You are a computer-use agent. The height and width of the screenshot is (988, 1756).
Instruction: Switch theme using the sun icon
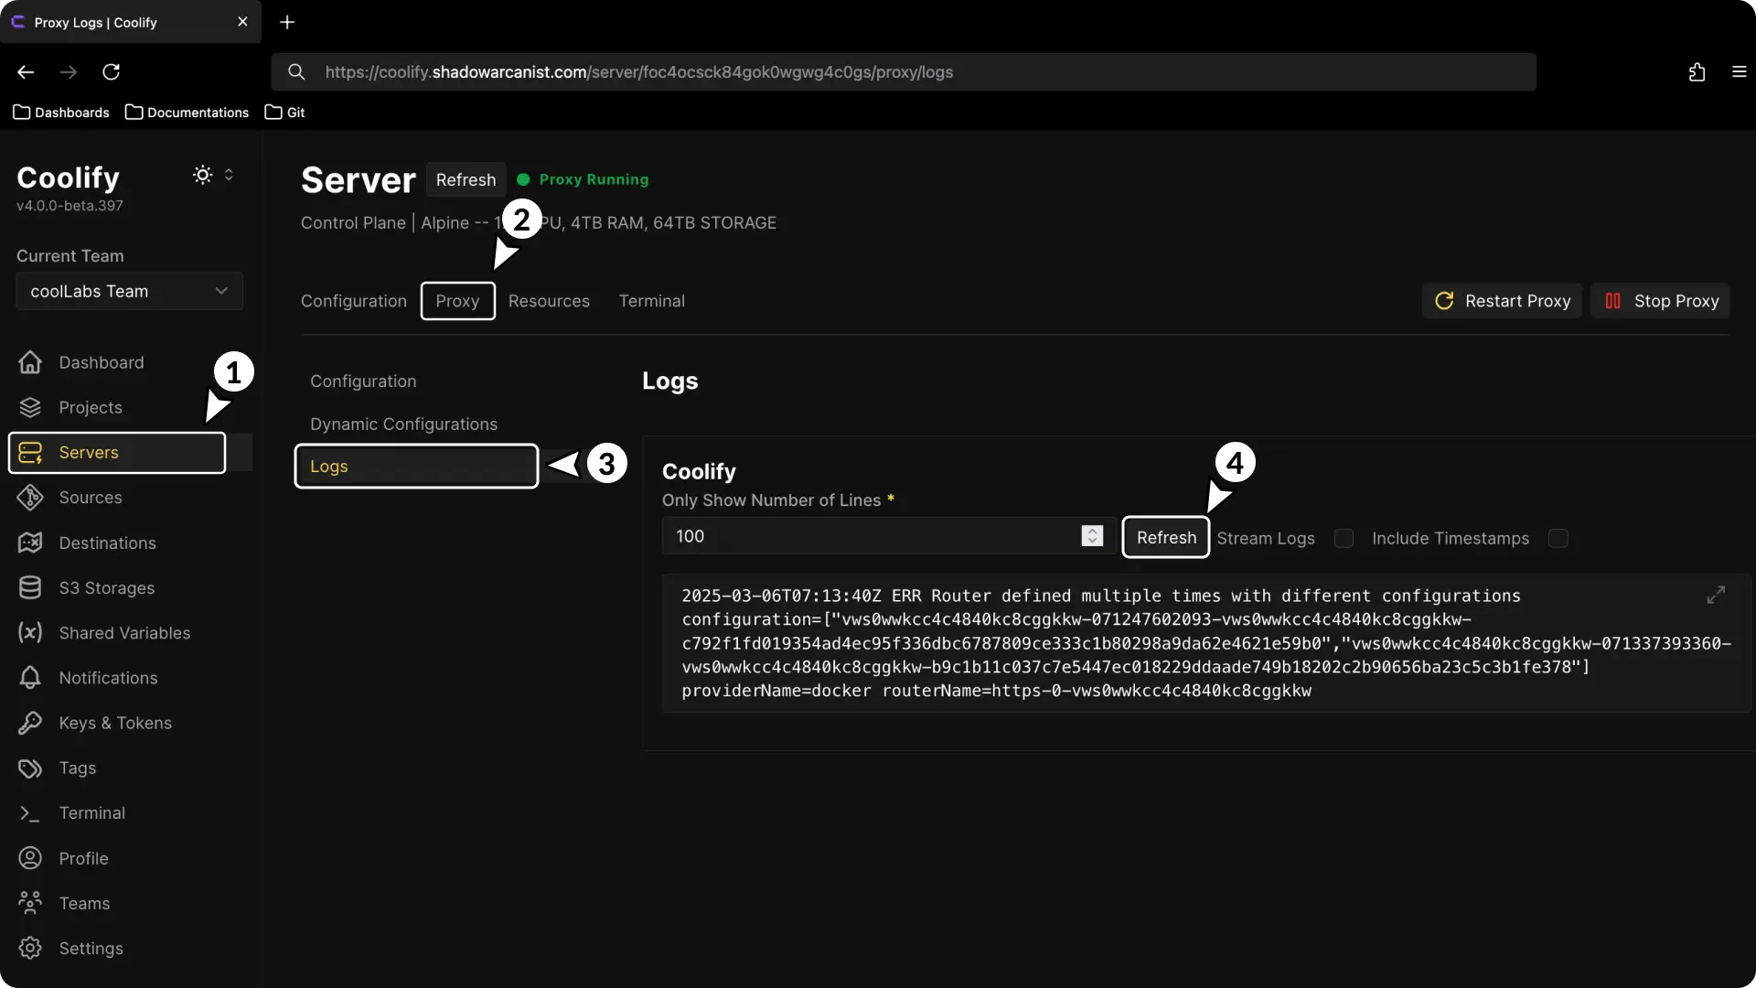[200, 175]
